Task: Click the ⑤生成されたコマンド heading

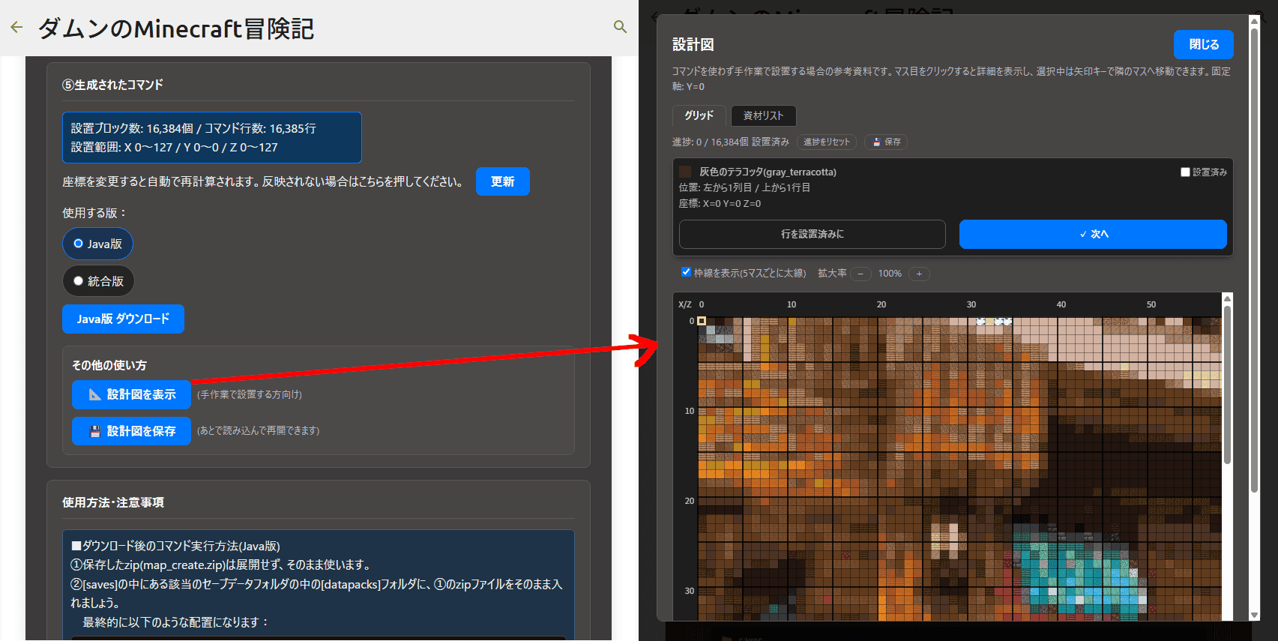Action: click(112, 85)
